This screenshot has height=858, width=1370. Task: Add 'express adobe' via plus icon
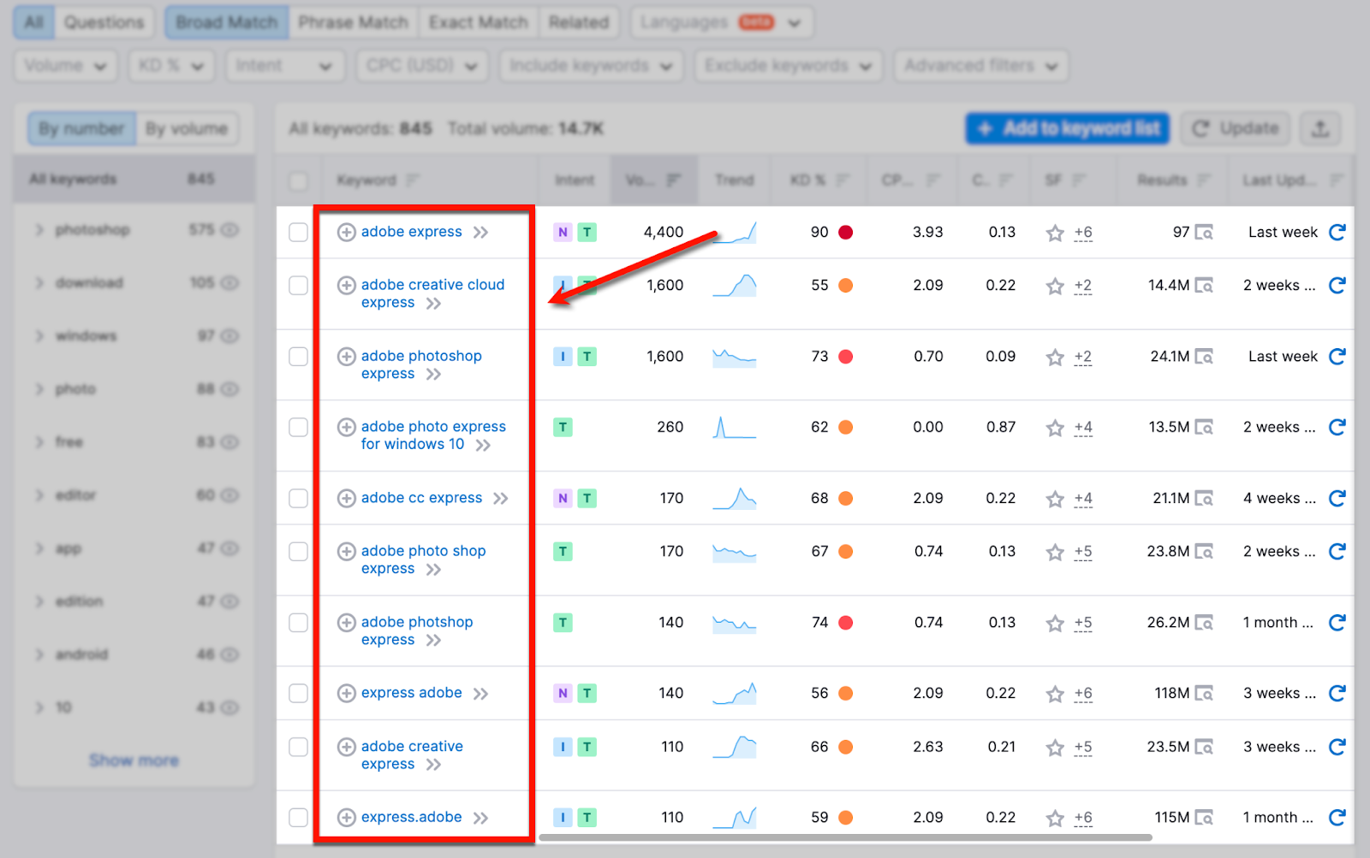click(346, 693)
